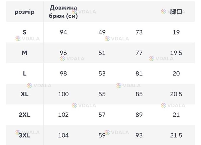Click the Chinese '脚口' column header
The width and height of the screenshot is (201, 145).
coord(176,12)
